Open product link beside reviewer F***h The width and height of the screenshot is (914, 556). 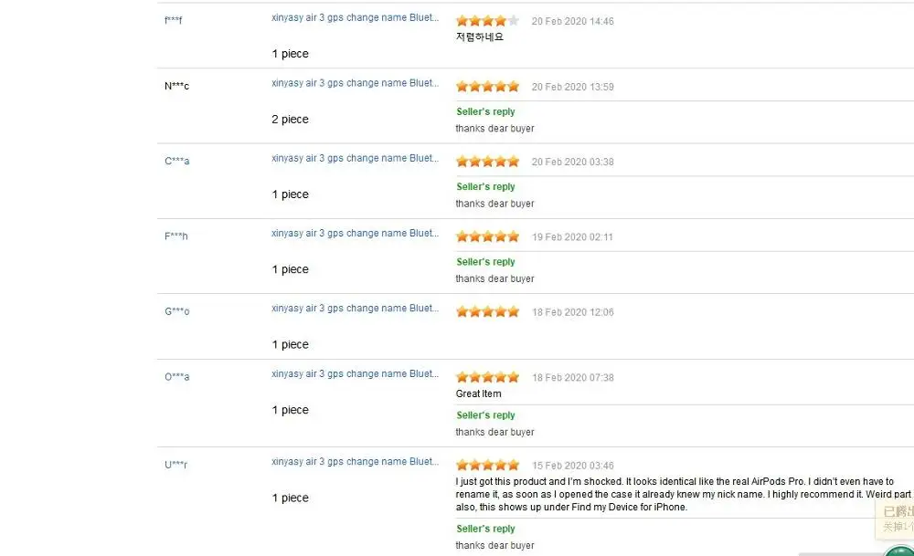point(355,234)
